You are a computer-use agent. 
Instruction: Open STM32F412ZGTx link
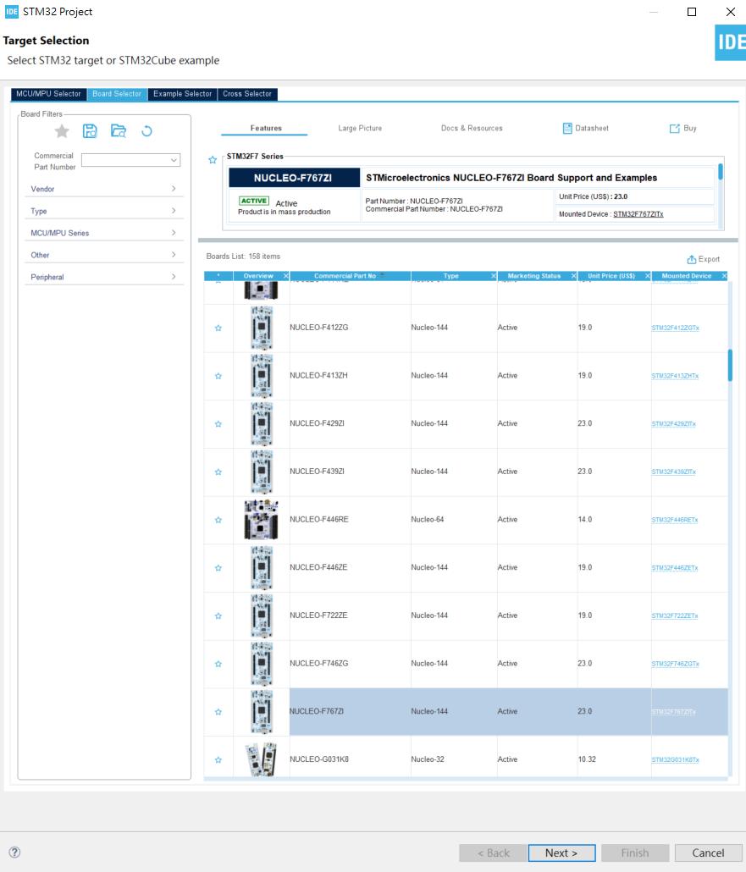[676, 328]
